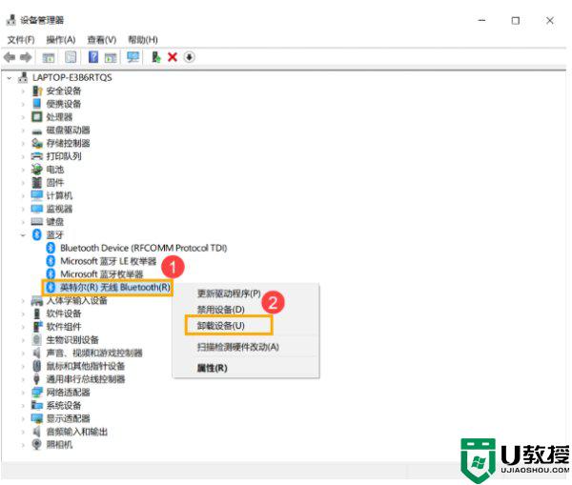
Task: Open the 文件(F) menu
Action: 21,39
